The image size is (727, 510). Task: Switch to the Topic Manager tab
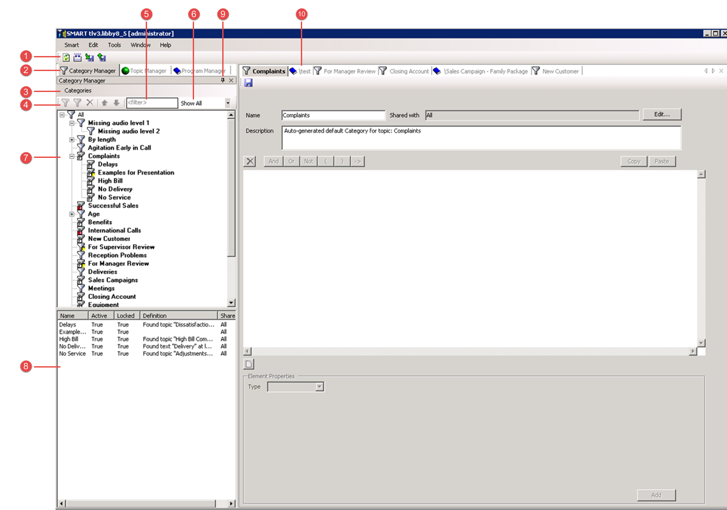(144, 71)
